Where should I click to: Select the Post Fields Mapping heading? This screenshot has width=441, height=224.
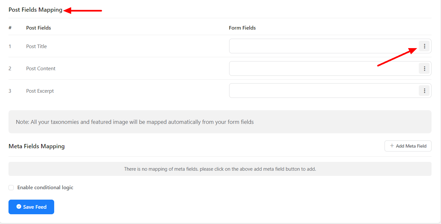35,10
